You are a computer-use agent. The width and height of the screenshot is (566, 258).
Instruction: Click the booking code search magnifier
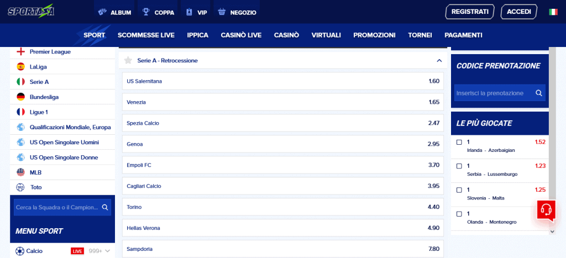(x=539, y=93)
